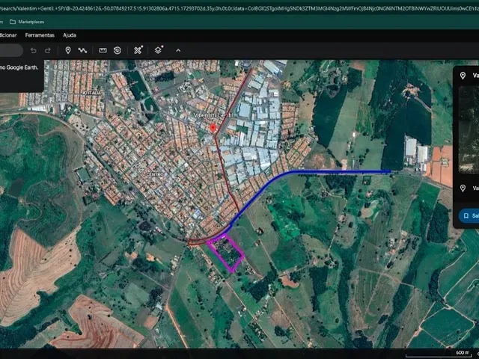This screenshot has height=359, width=479.
Task: Open the Marketplaces bookmarks folder
Action: (x=27, y=22)
